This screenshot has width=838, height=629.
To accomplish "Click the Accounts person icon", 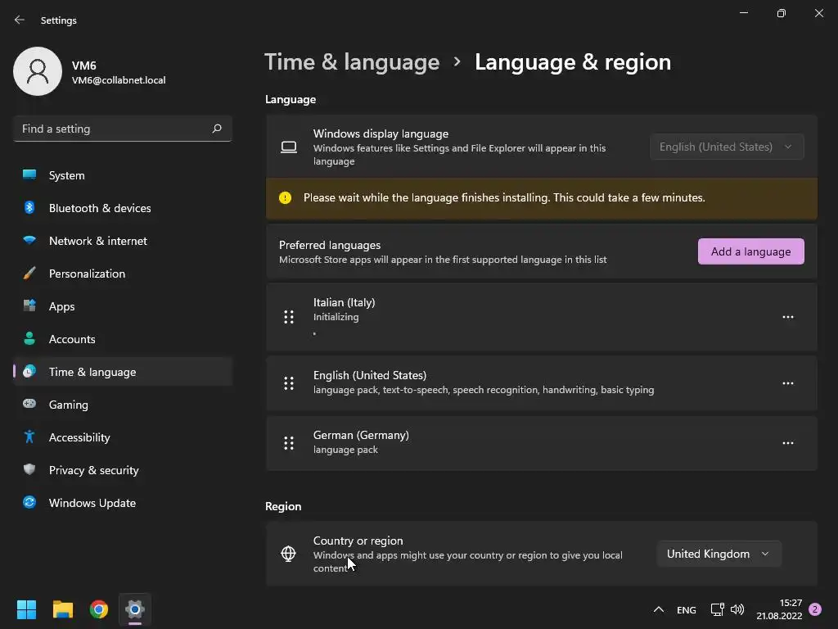I will click(x=29, y=338).
